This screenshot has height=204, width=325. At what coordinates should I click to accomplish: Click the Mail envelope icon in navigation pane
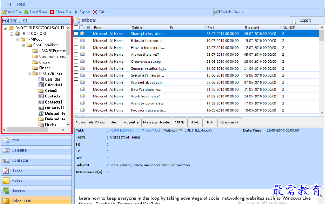[x=6, y=140]
